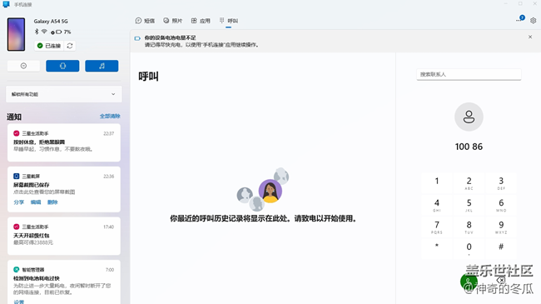Image resolution: width=541 pixels, height=304 pixels.
Task: Open the 17:40 red packet notification
Action: point(64,236)
